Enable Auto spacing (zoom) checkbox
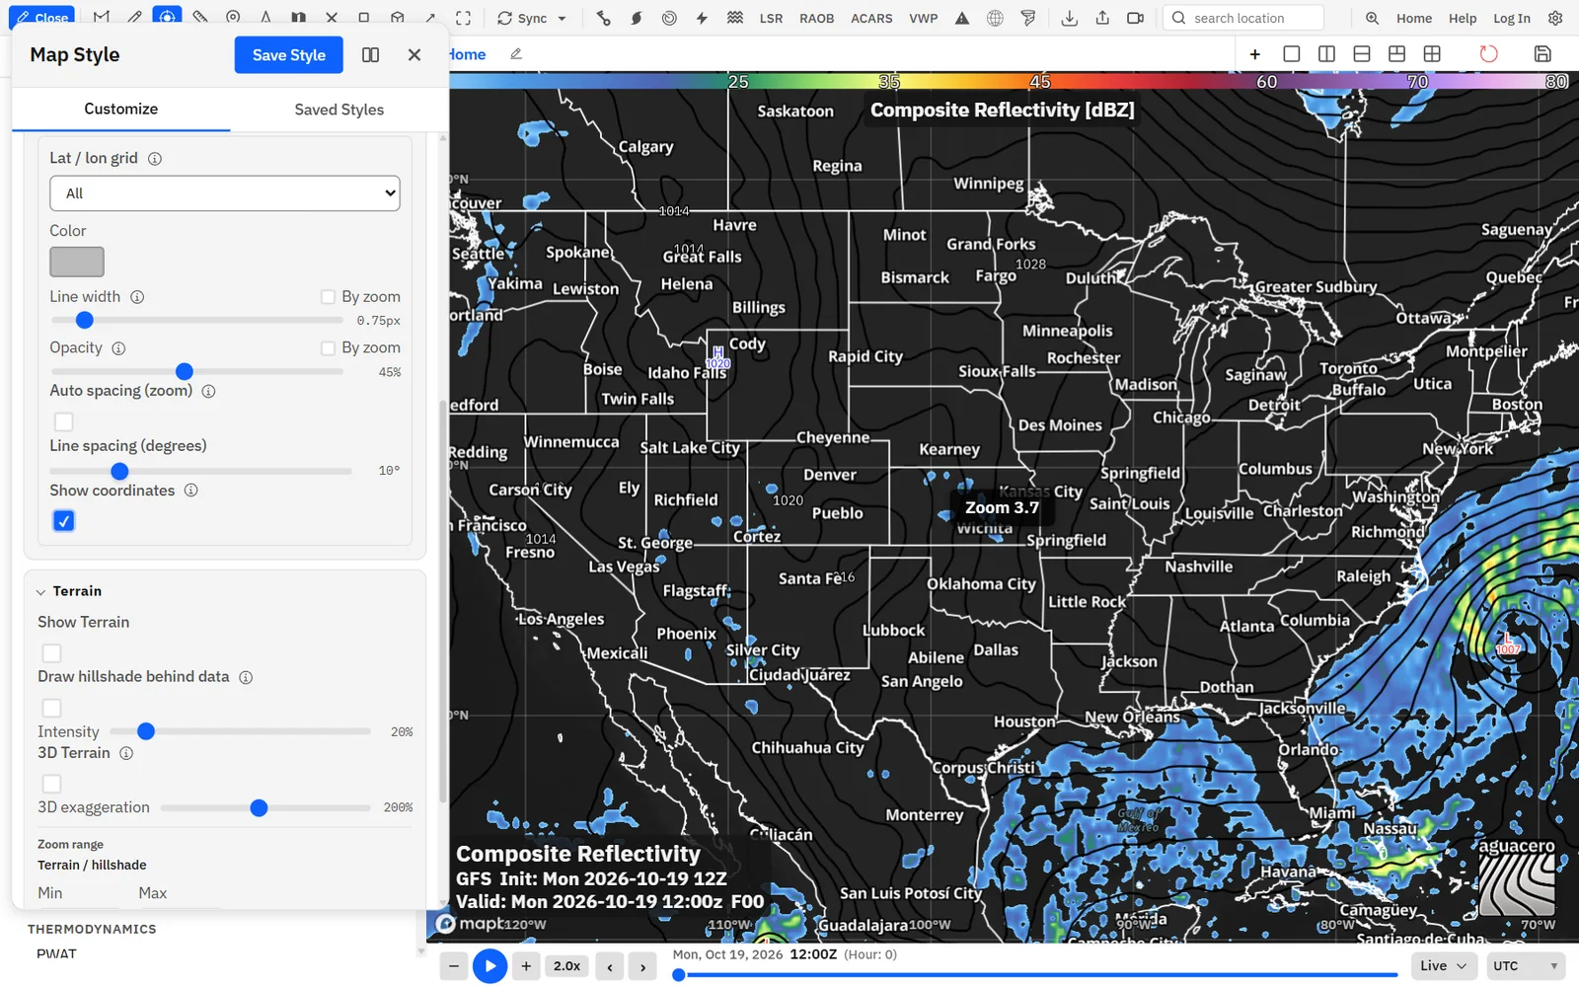1579x987 pixels. click(x=63, y=421)
